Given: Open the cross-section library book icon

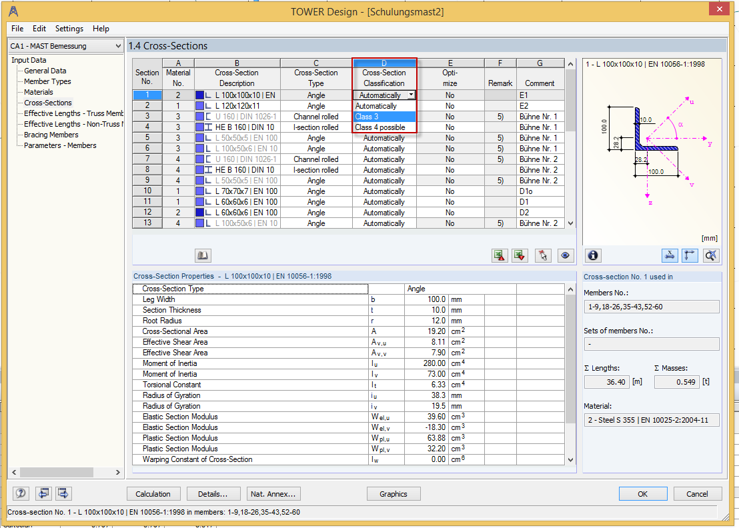Looking at the screenshot, I should (203, 255).
